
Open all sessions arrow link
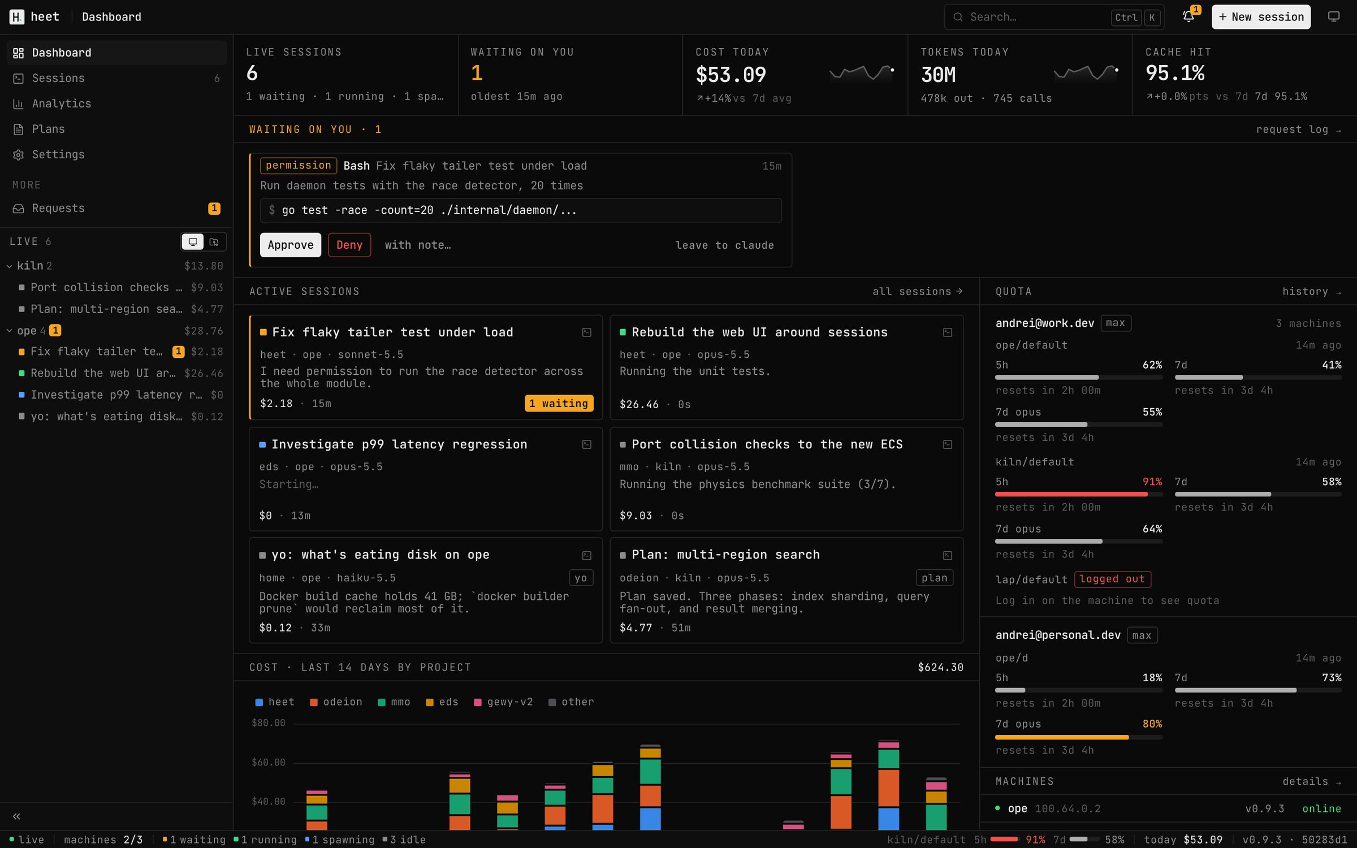(917, 292)
